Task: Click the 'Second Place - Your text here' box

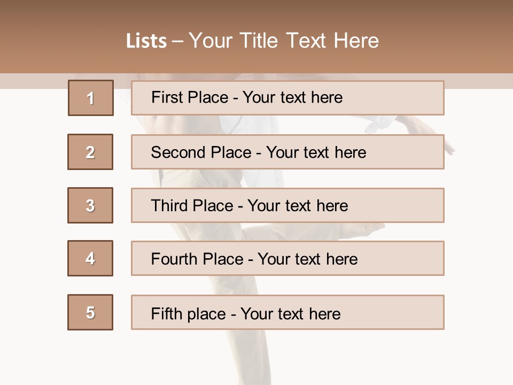Action: 287,152
